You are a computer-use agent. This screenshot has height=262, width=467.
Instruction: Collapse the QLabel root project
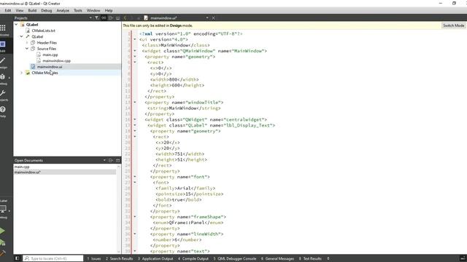(x=16, y=25)
